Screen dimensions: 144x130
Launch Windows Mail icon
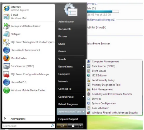pos(6,16)
